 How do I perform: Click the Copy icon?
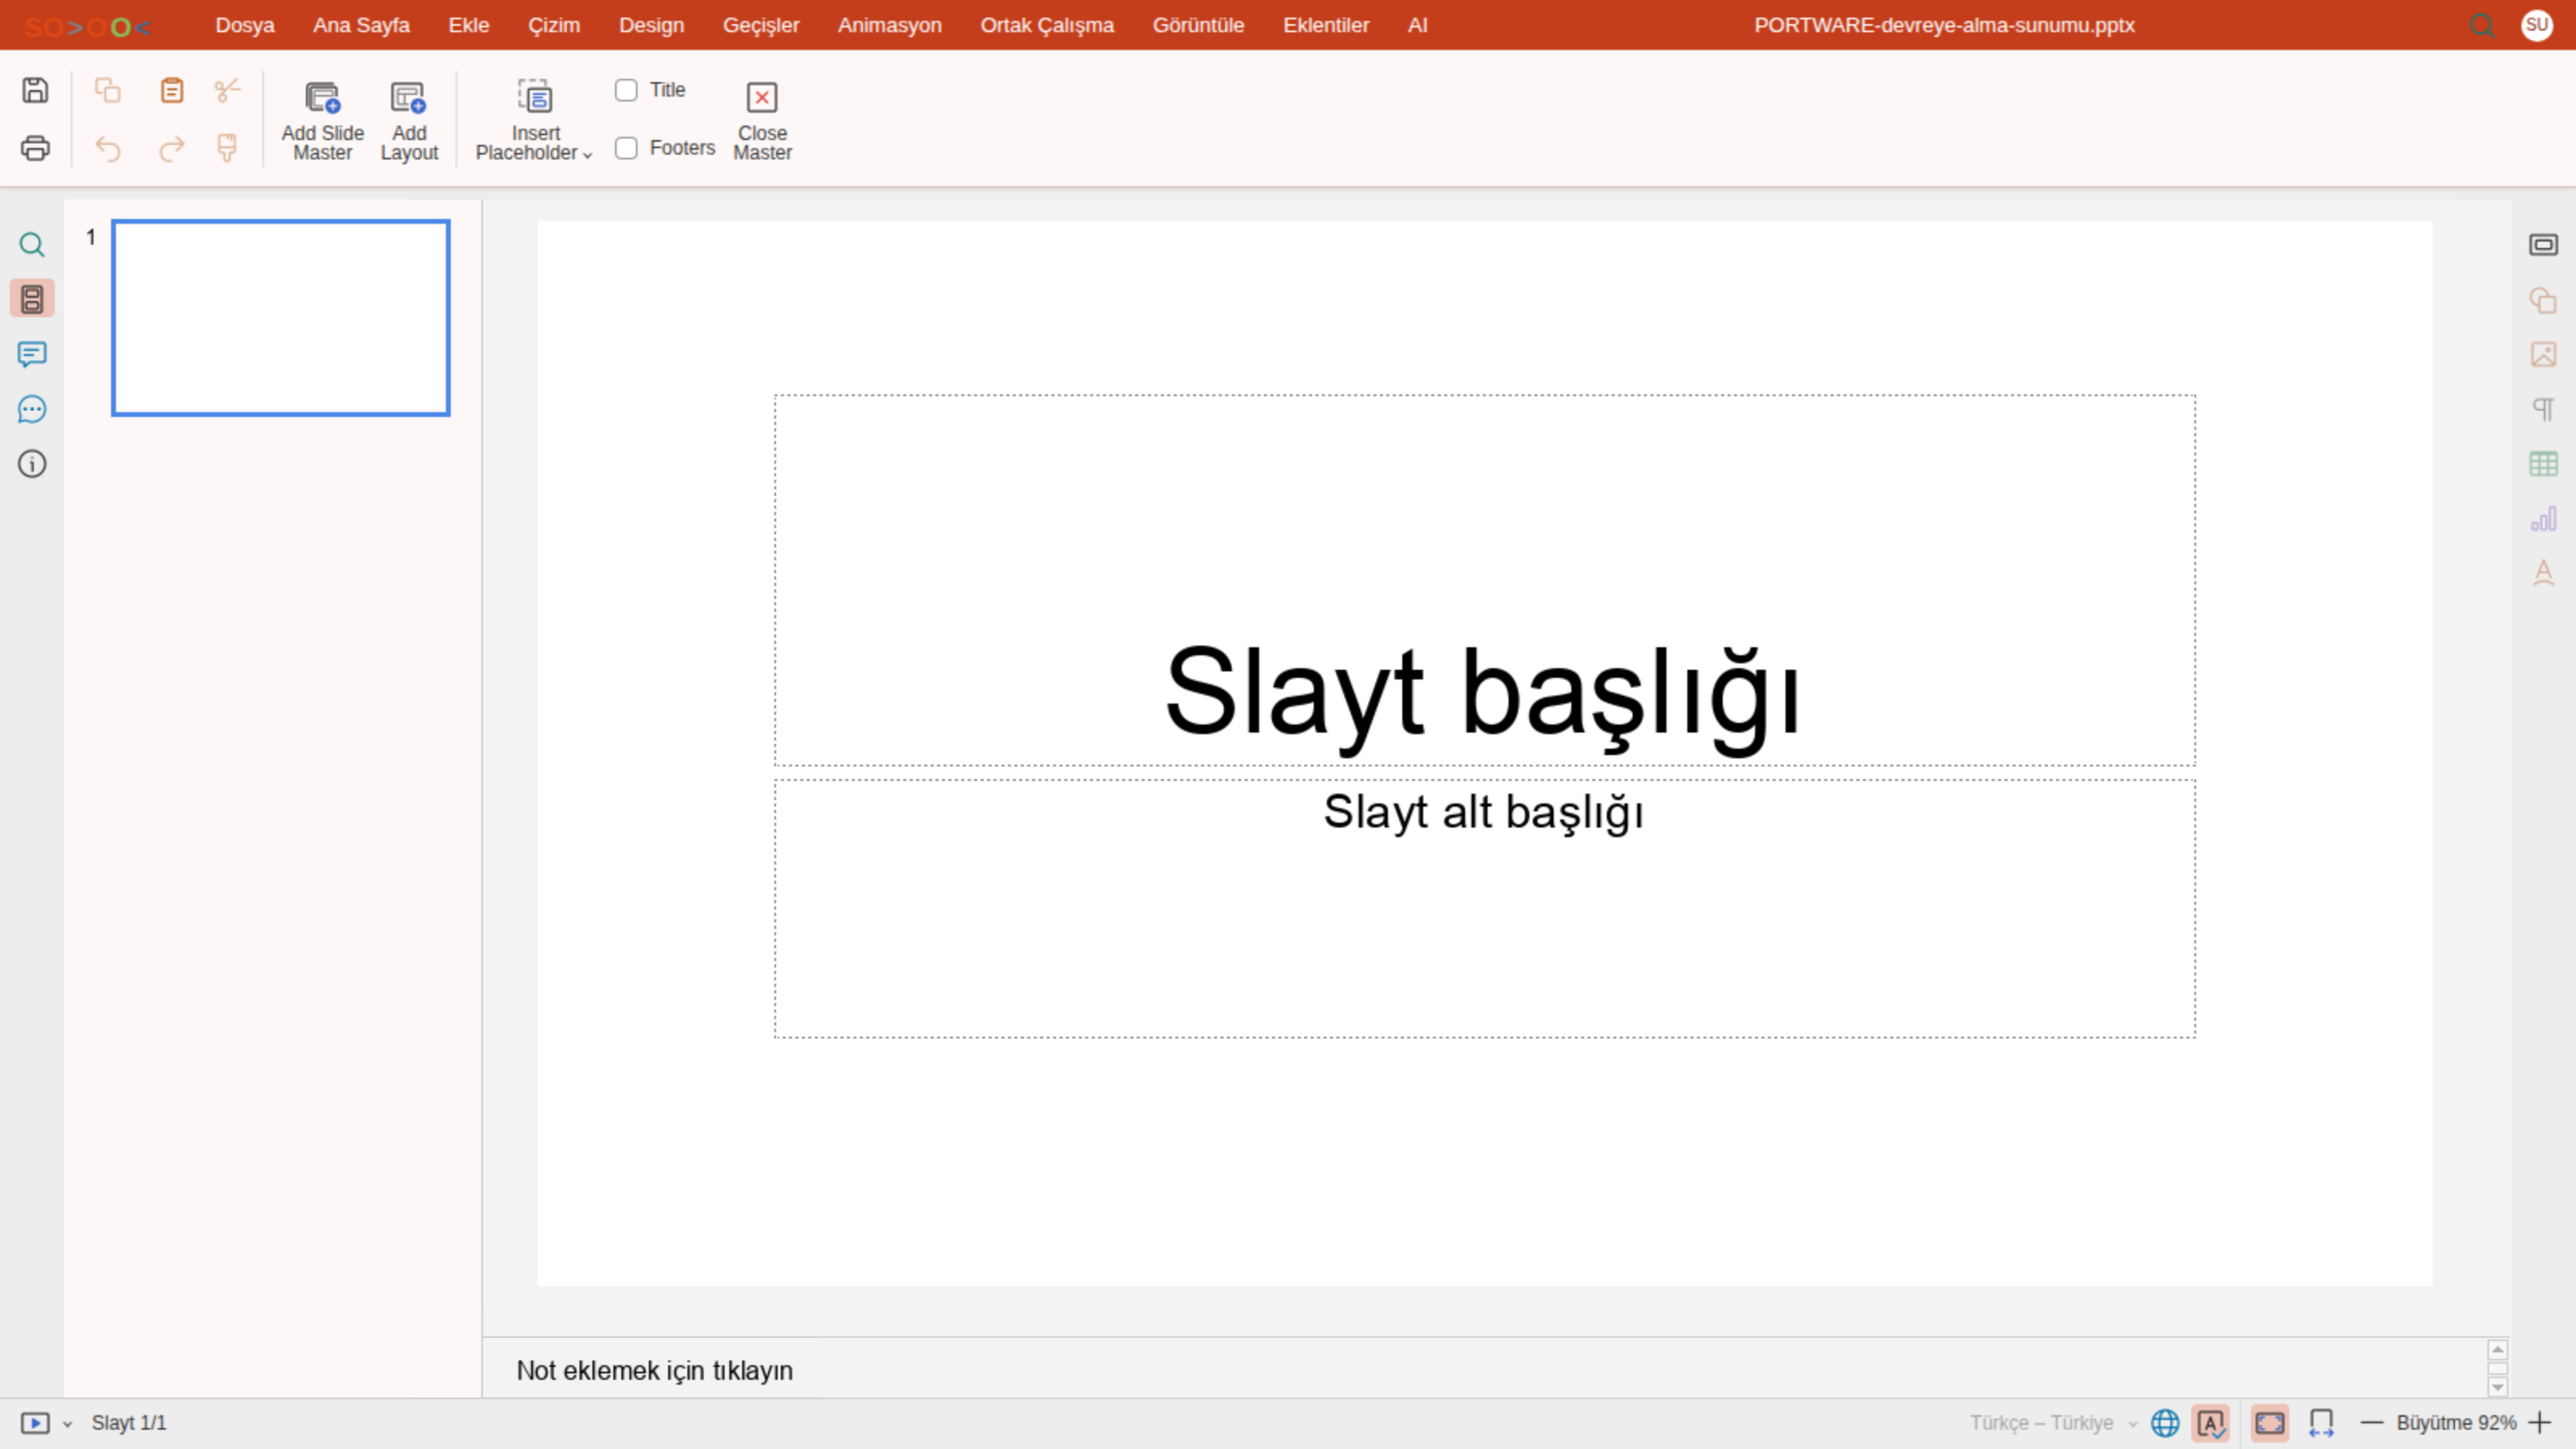click(x=108, y=90)
